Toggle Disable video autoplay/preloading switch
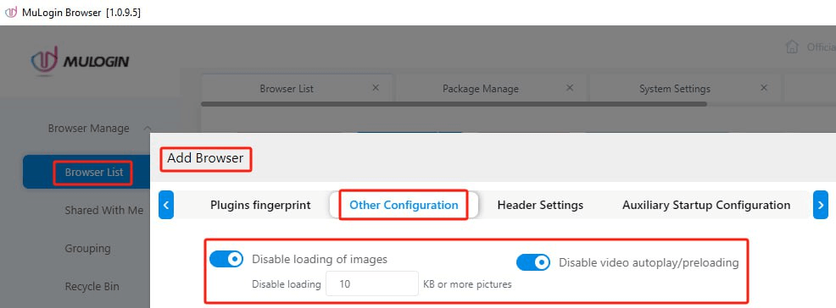The width and height of the screenshot is (836, 308). pos(533,262)
